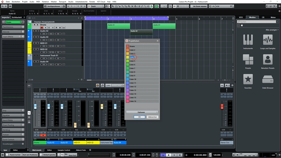Select the Audio 02 event in timeline

click(141, 32)
